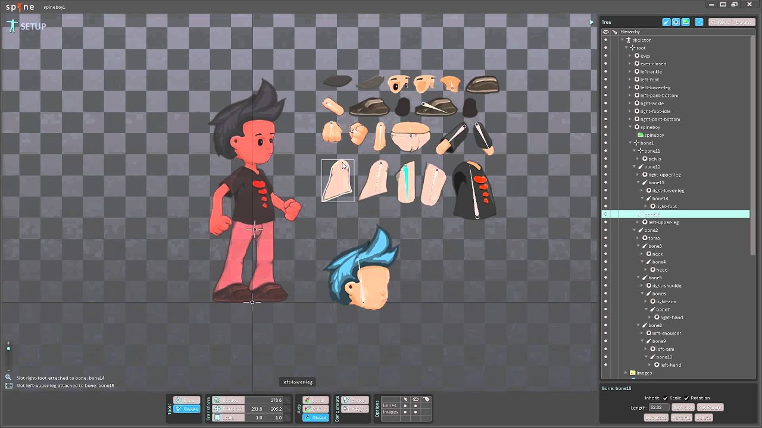Select head slot in the hierarchy

coord(662,270)
